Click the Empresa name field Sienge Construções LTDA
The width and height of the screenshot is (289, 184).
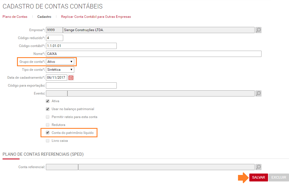point(159,30)
